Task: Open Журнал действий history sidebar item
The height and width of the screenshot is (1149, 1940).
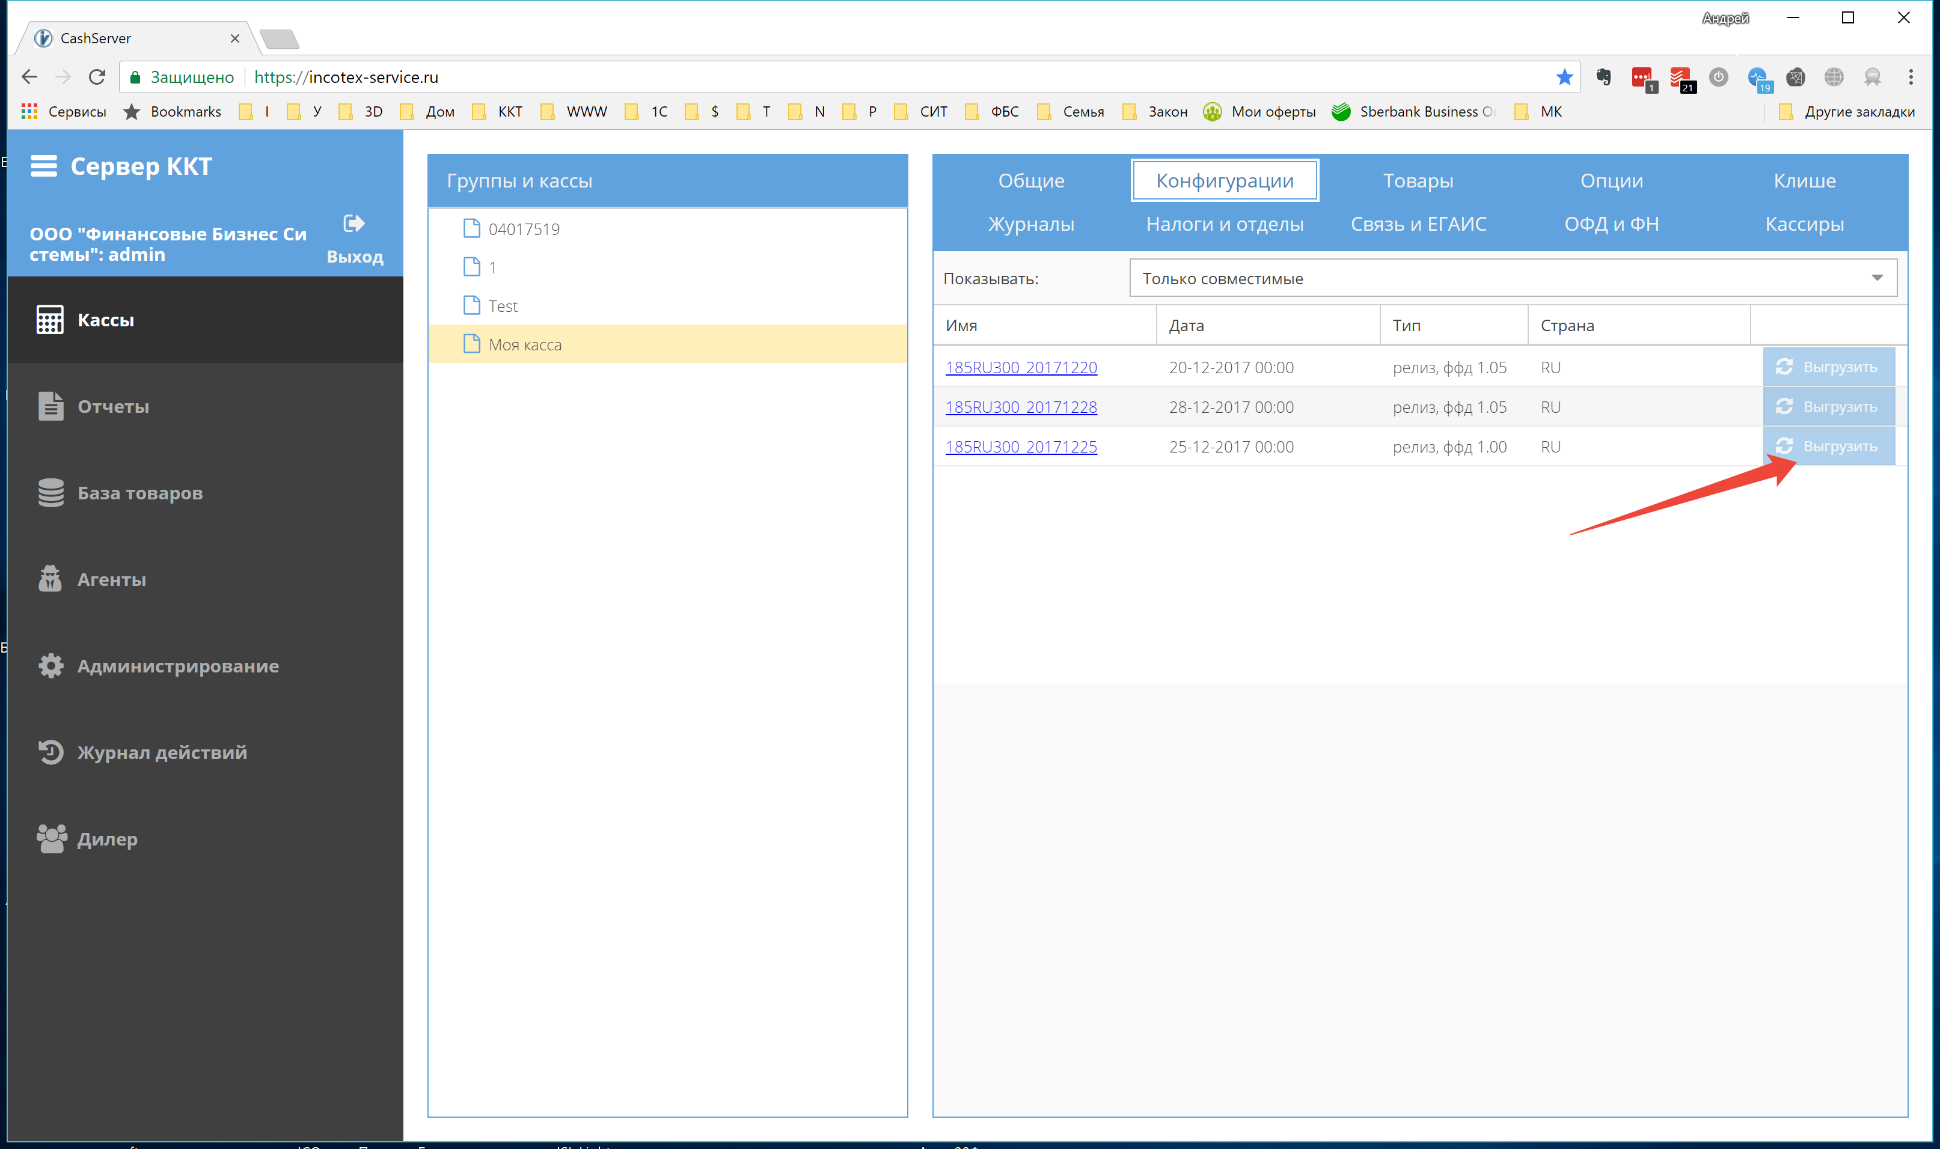Action: pos(161,752)
